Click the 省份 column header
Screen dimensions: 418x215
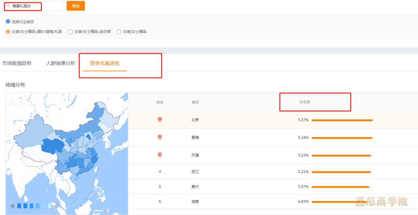coord(195,102)
